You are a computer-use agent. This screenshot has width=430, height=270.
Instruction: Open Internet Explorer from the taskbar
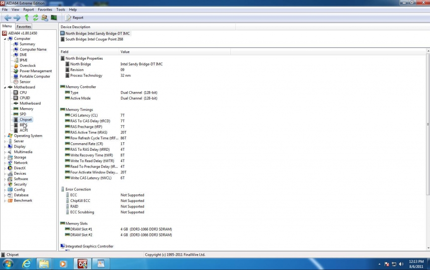tap(27, 264)
